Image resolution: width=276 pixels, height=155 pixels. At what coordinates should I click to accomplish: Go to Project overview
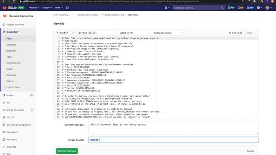[x=15, y=25]
